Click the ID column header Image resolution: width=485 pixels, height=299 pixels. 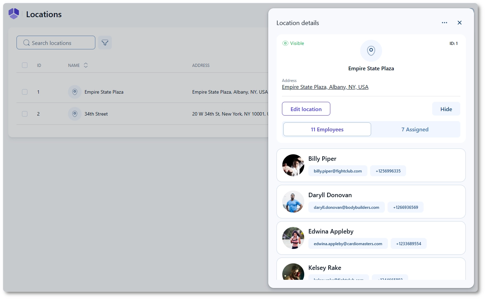tap(39, 65)
